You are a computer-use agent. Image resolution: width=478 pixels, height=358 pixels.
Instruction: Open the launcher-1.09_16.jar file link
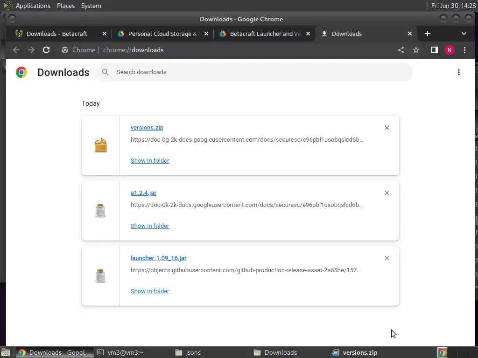pos(159,258)
